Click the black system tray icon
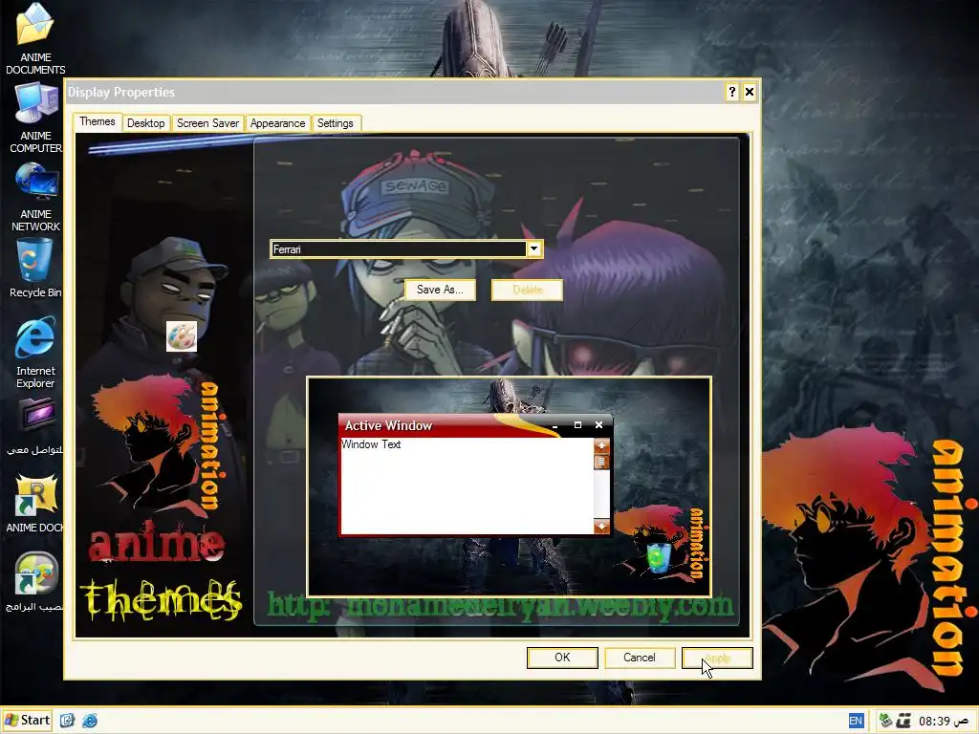Screen dimensions: 979x734 [903, 721]
